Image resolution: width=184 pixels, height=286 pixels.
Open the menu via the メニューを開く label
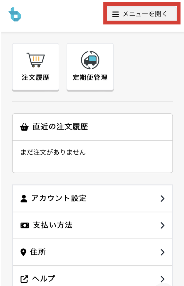pyautogui.click(x=145, y=14)
